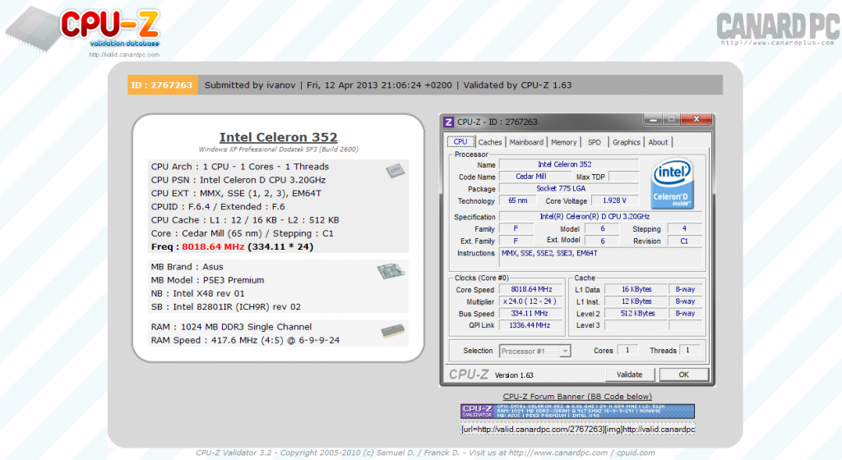Screen dimensions: 842x460
Task: Click the Bus Speed 334.11 MHz field
Action: click(530, 314)
